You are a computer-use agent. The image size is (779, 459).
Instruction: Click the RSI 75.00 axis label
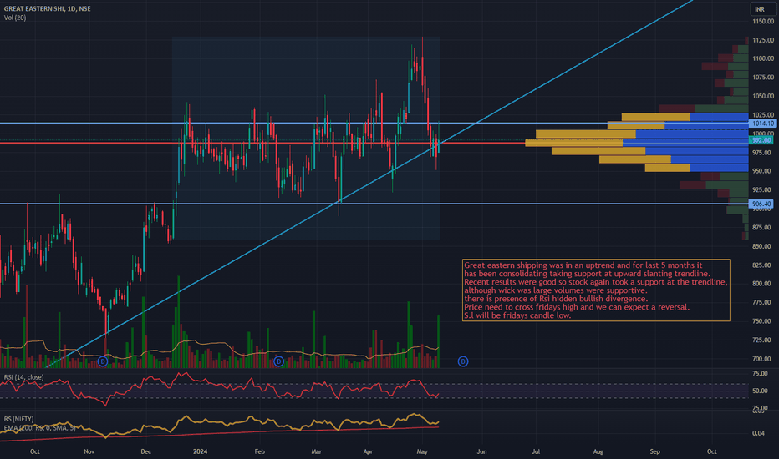click(761, 374)
